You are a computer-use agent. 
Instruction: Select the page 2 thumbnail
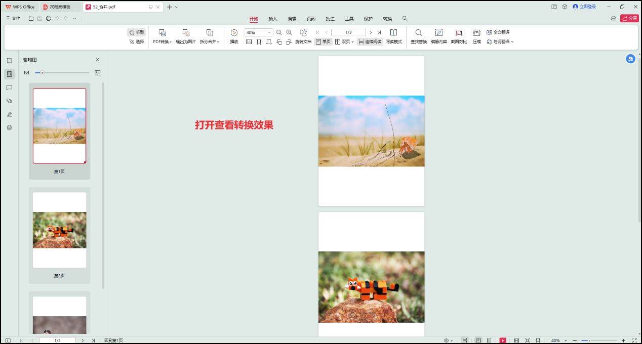(59, 230)
